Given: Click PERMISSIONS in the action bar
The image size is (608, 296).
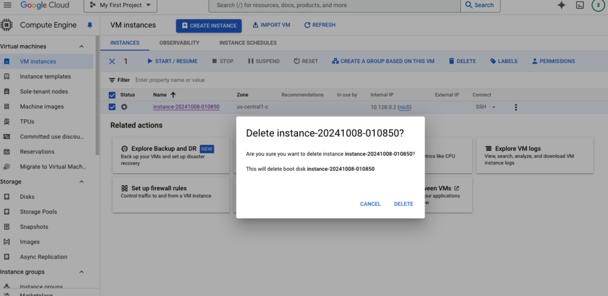Looking at the screenshot, I should (553, 61).
